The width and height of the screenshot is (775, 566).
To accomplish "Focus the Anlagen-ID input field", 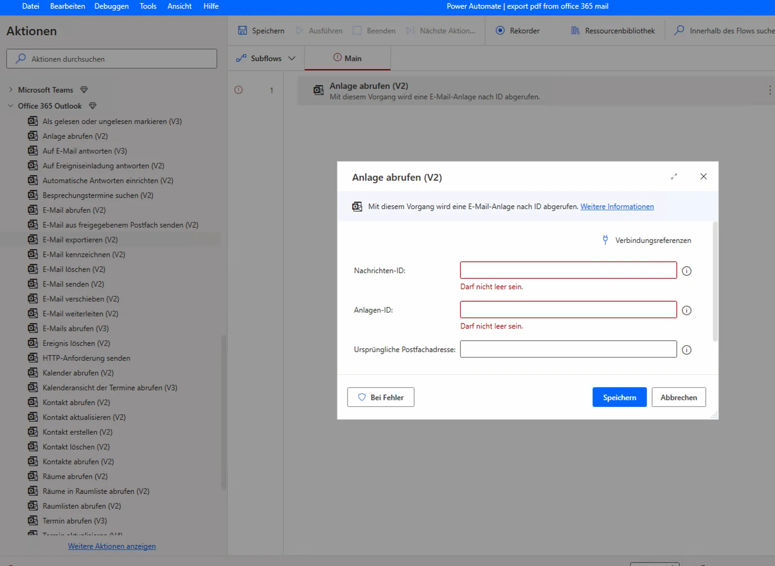I will click(x=568, y=310).
